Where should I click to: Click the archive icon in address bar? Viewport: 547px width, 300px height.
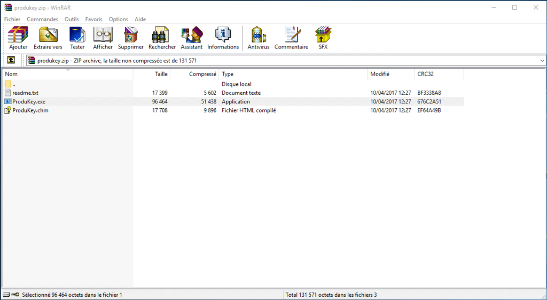point(32,61)
